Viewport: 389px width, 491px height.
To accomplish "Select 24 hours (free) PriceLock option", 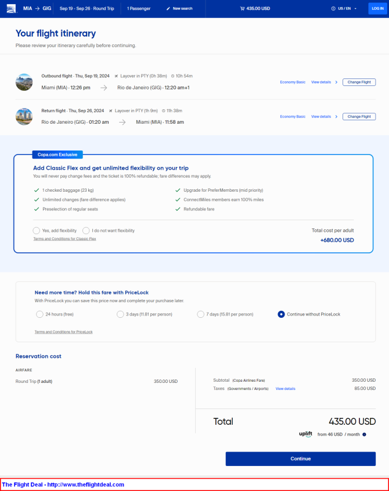I will tap(39, 314).
